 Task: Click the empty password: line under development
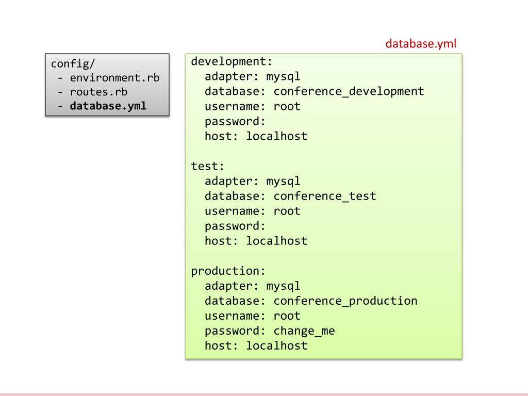pyautogui.click(x=235, y=122)
